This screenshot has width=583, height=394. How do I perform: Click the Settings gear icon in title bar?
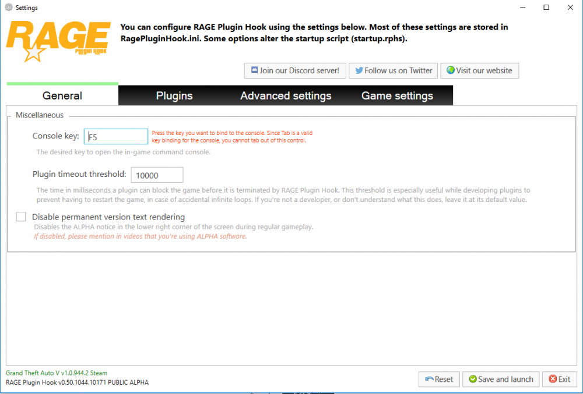click(9, 8)
